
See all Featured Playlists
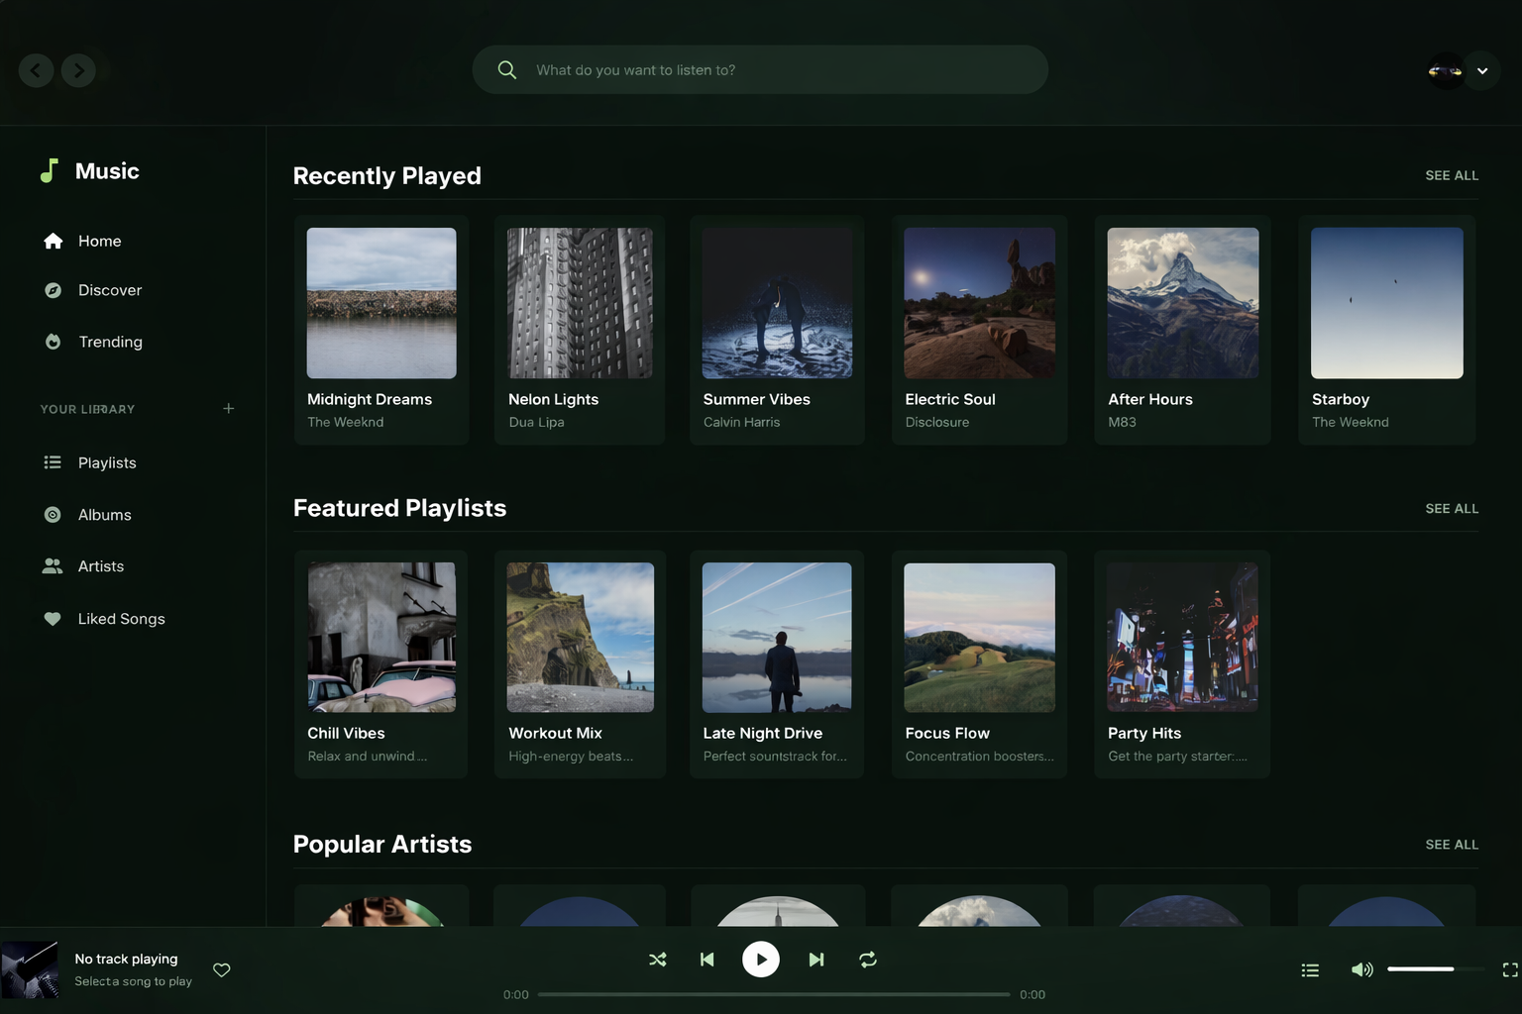click(1452, 508)
